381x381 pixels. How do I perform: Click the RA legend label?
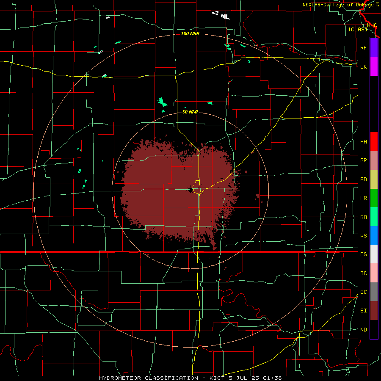tap(363, 217)
